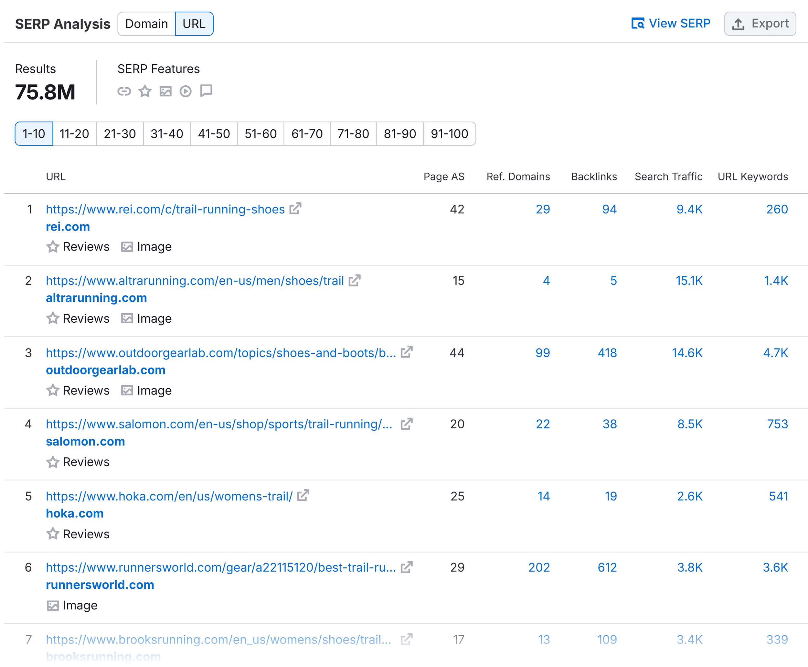Click the Image icon in altrarunning.com row

(127, 318)
